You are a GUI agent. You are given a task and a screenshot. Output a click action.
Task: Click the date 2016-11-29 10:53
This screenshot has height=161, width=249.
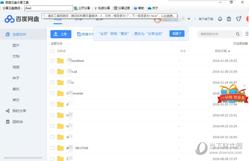225,61
